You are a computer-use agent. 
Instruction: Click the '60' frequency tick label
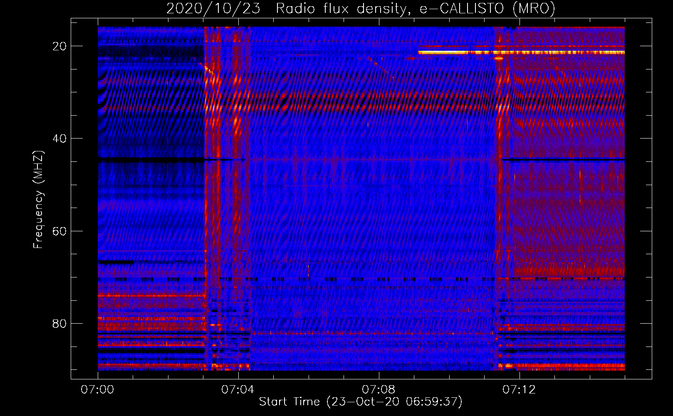pos(59,231)
